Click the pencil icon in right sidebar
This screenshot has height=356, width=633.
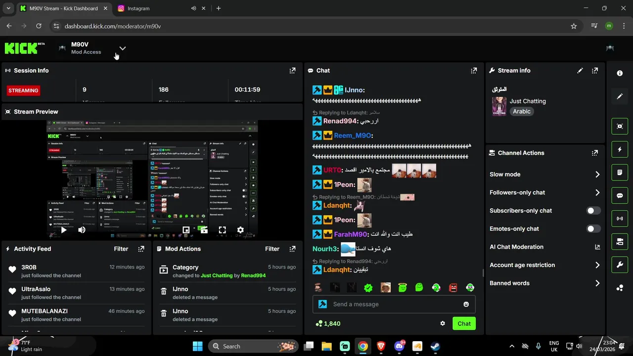[620, 96]
